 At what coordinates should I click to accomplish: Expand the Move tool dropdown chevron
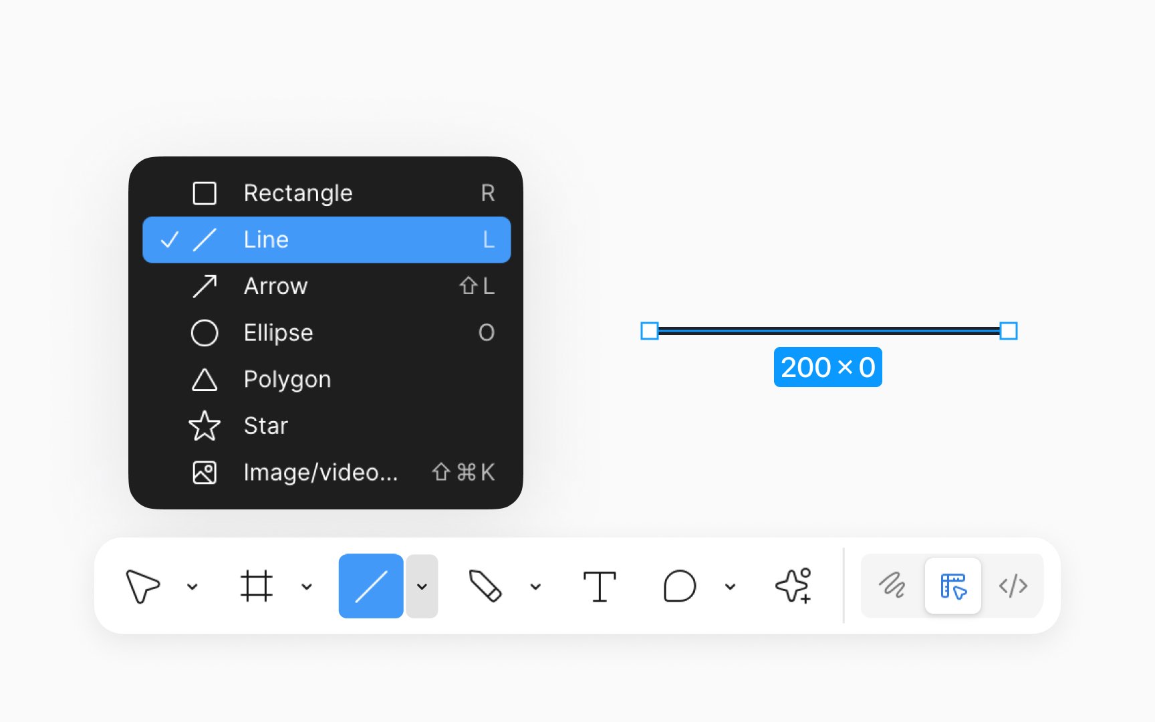click(192, 587)
